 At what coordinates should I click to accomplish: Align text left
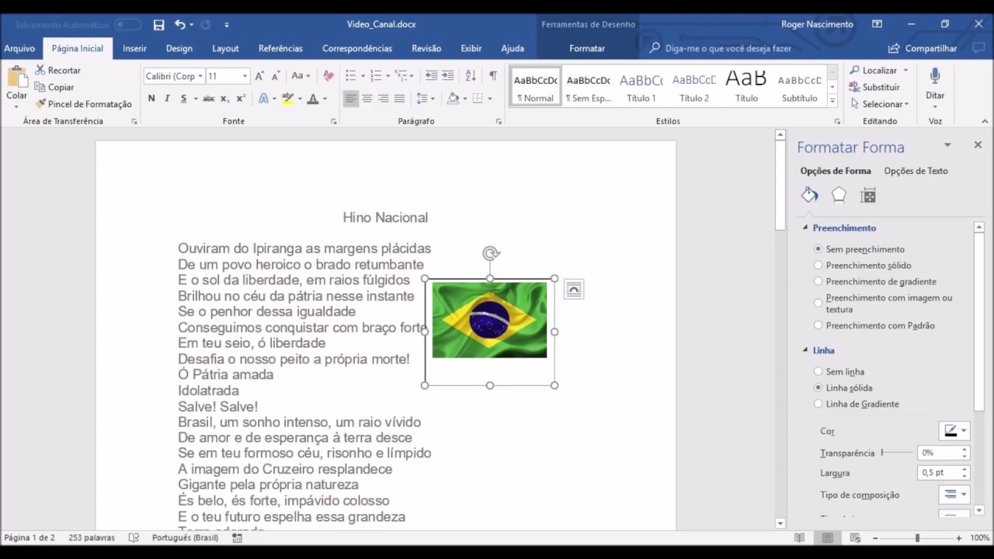click(351, 99)
